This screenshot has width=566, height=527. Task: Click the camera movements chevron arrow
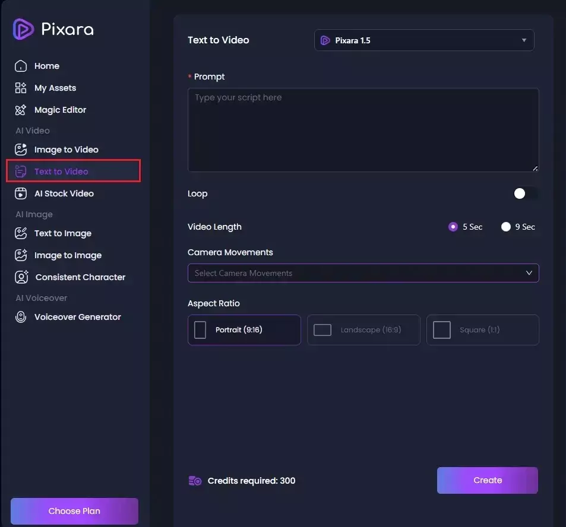(x=529, y=272)
